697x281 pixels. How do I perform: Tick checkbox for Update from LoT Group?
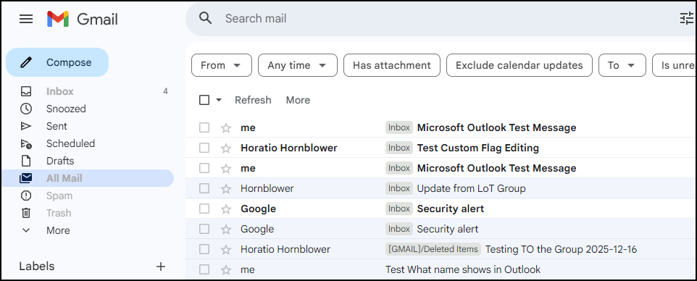pyautogui.click(x=204, y=188)
